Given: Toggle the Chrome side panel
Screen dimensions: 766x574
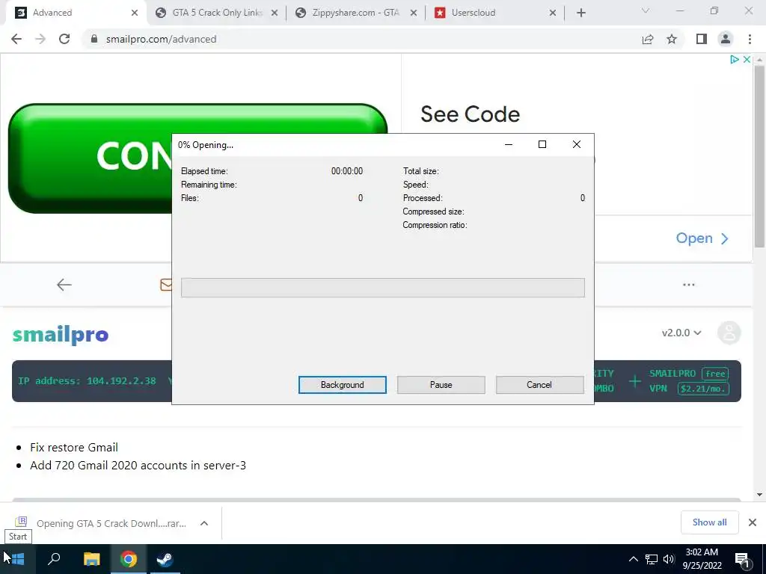Looking at the screenshot, I should pos(702,39).
